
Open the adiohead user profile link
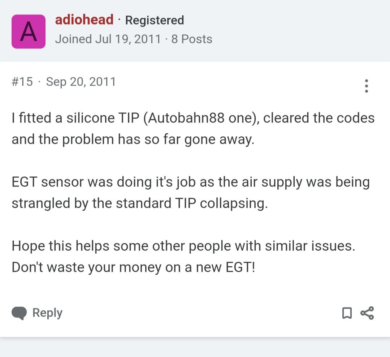(84, 20)
